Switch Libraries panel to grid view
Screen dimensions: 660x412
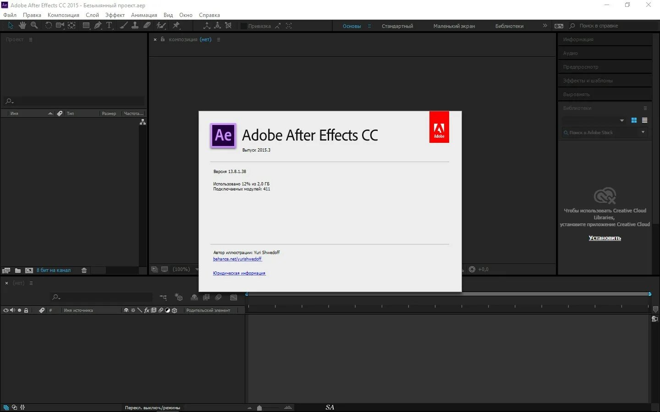634,120
